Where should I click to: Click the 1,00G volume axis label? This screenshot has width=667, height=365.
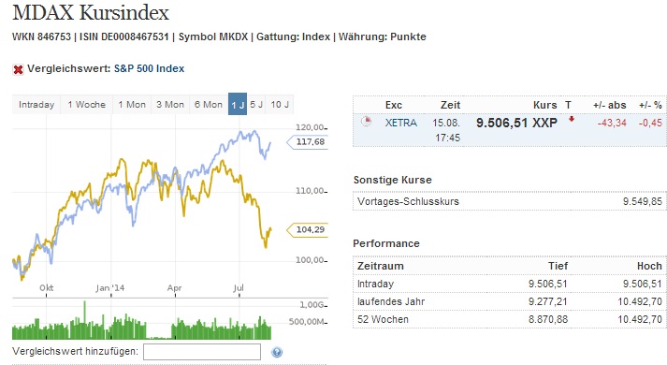click(x=312, y=304)
